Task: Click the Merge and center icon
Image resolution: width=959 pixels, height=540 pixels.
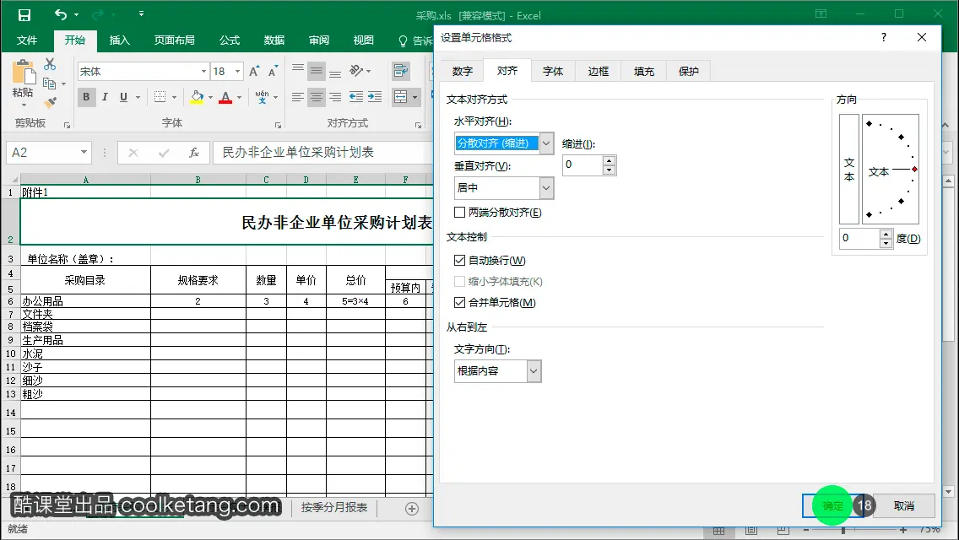Action: (x=401, y=97)
